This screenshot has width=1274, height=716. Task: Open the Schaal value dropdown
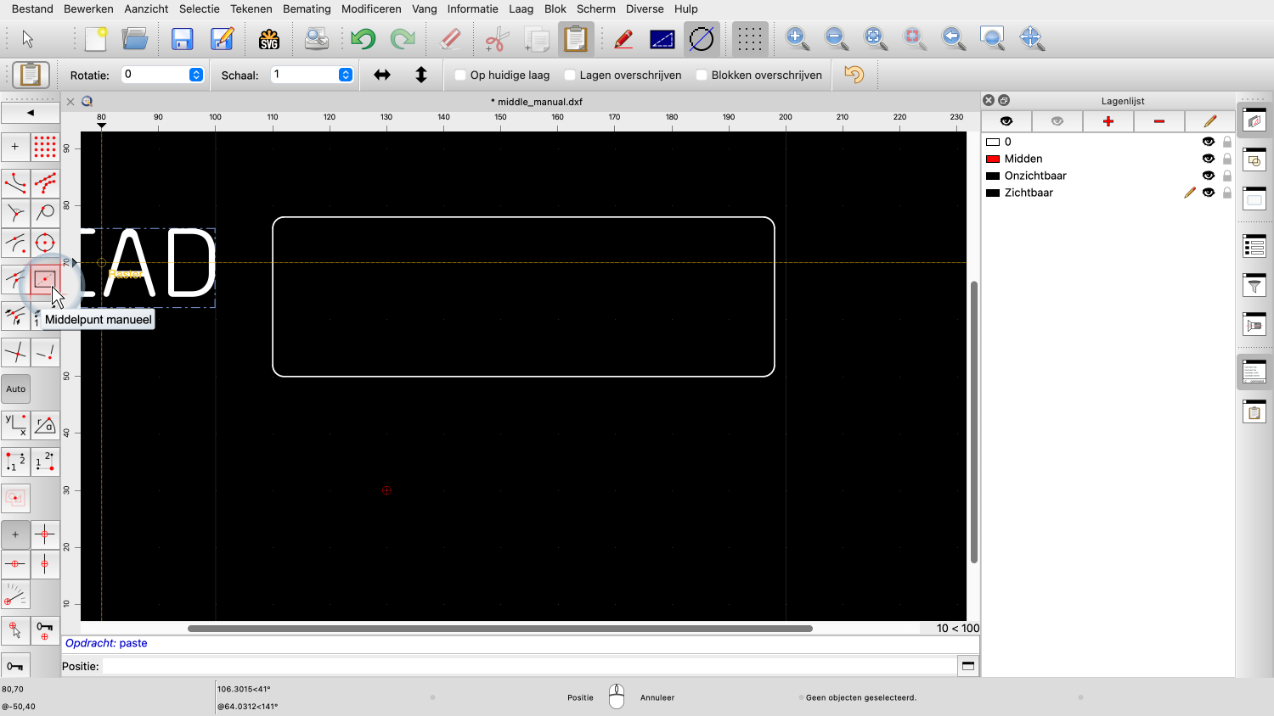(346, 75)
